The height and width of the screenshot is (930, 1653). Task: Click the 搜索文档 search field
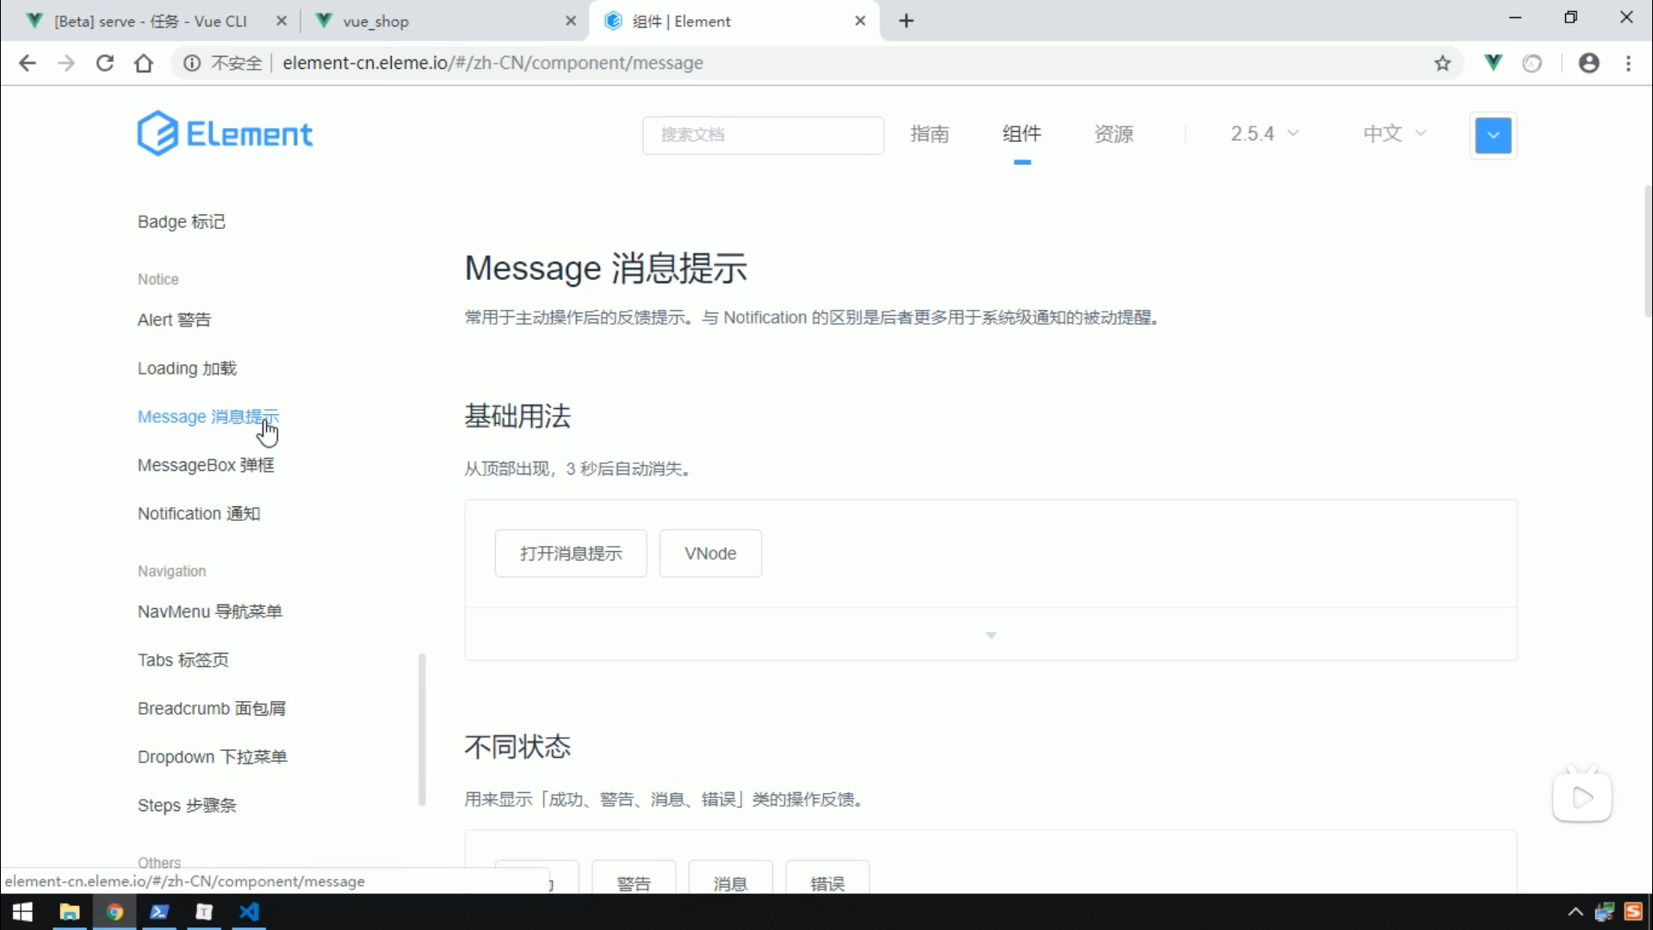(763, 135)
